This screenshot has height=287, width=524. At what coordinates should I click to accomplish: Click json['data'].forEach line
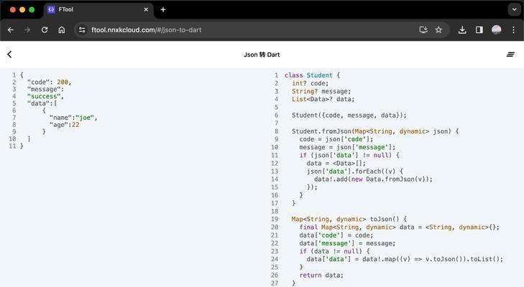click(355, 171)
